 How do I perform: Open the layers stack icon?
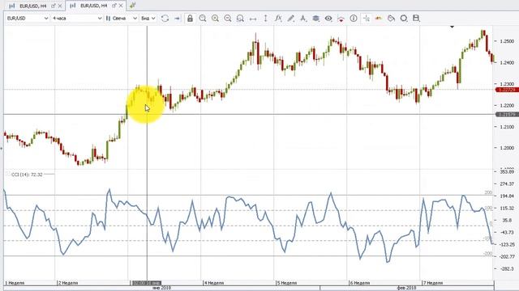click(315, 19)
